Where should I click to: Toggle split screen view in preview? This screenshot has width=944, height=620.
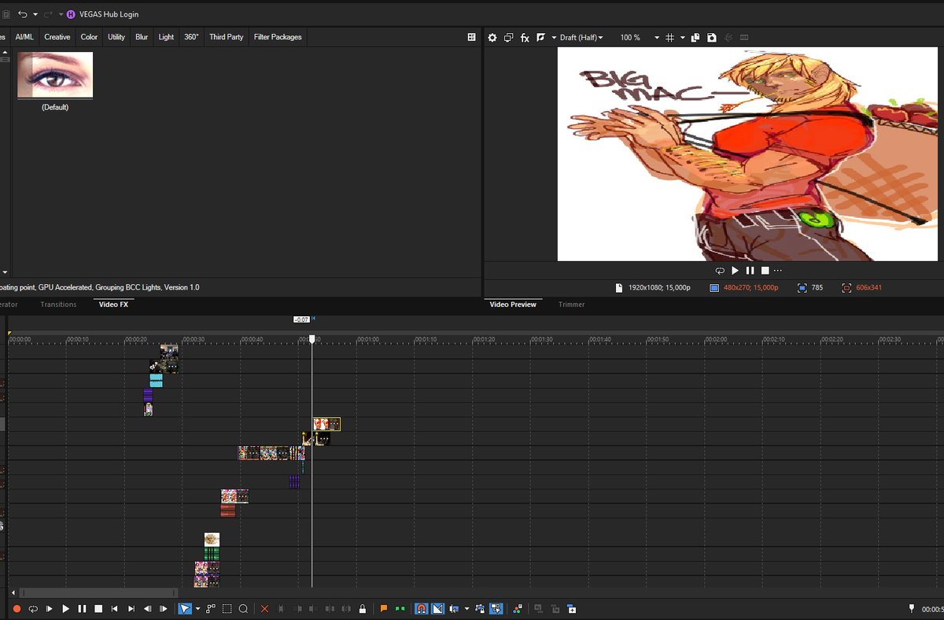(x=540, y=37)
